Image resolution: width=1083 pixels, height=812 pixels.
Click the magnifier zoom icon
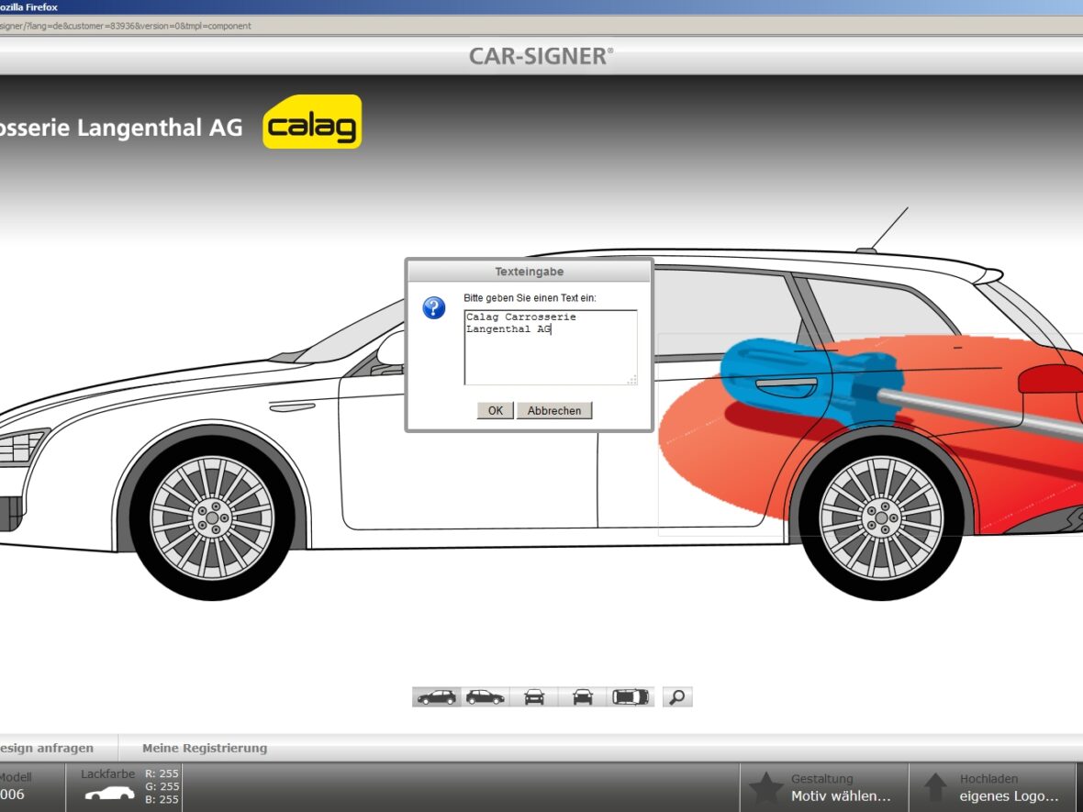(677, 697)
